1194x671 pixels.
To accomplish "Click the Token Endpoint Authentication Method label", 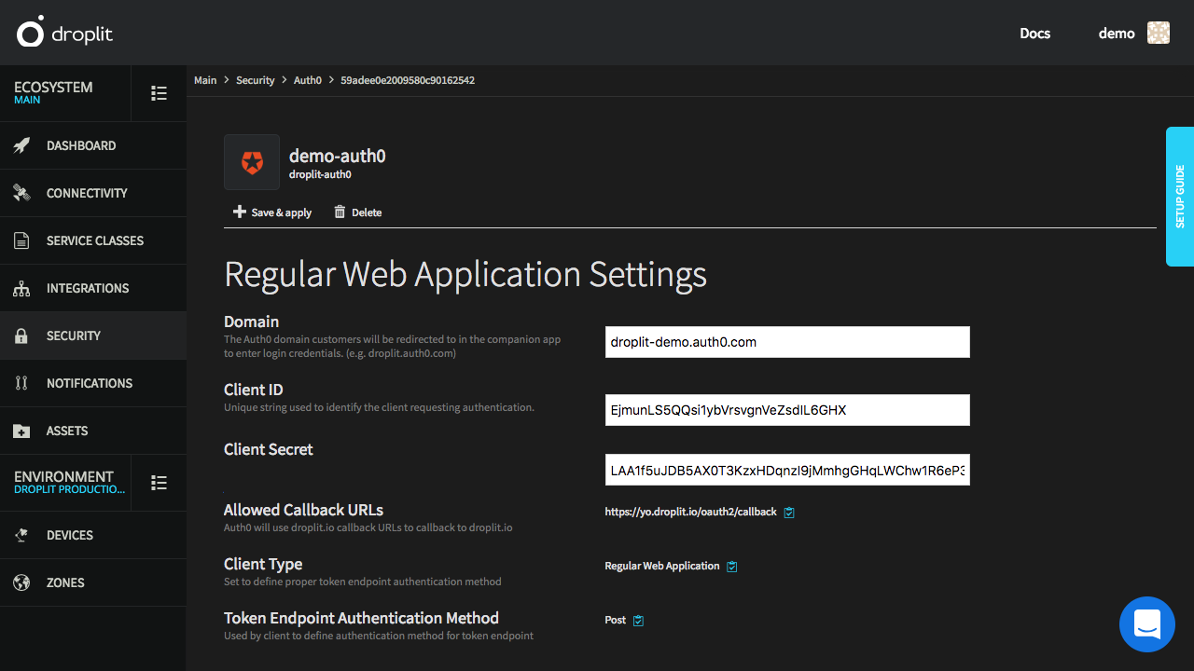I will tap(361, 618).
